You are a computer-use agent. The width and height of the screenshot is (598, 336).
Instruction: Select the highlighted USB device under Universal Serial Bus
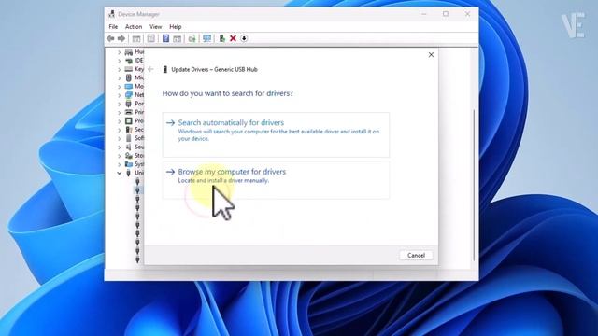pos(137,190)
